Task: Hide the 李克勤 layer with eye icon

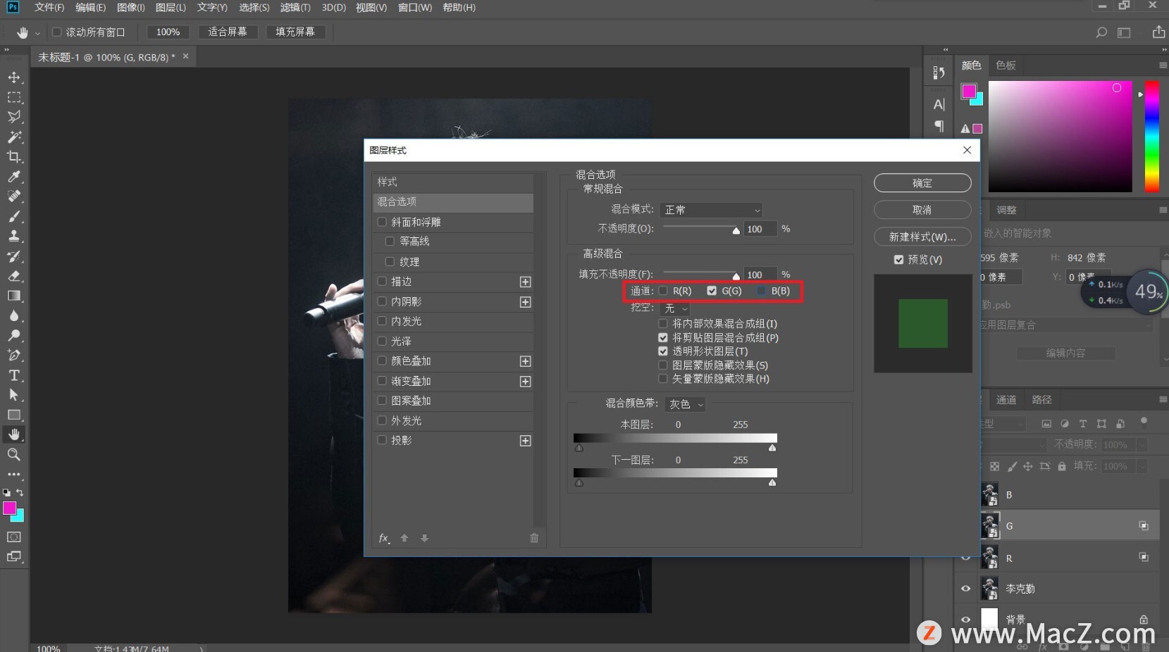Action: tap(966, 589)
